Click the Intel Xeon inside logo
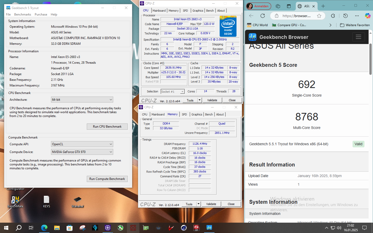 click(x=228, y=26)
